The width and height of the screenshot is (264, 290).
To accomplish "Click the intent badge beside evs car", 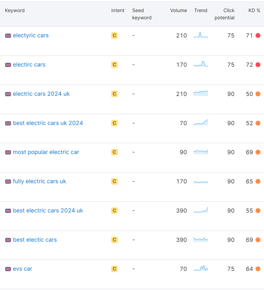I will (114, 269).
